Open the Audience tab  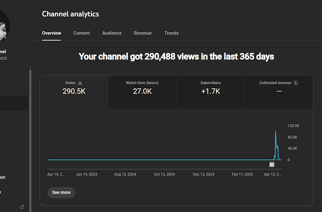pos(112,33)
